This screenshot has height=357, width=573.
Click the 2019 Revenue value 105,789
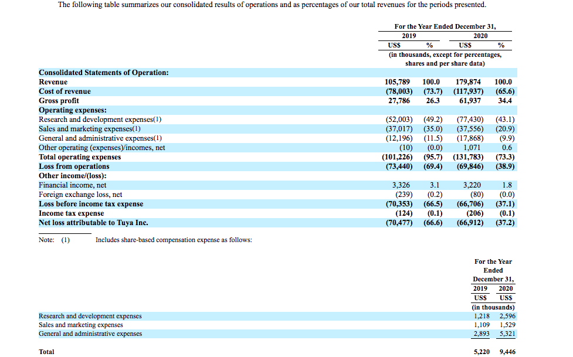point(398,82)
